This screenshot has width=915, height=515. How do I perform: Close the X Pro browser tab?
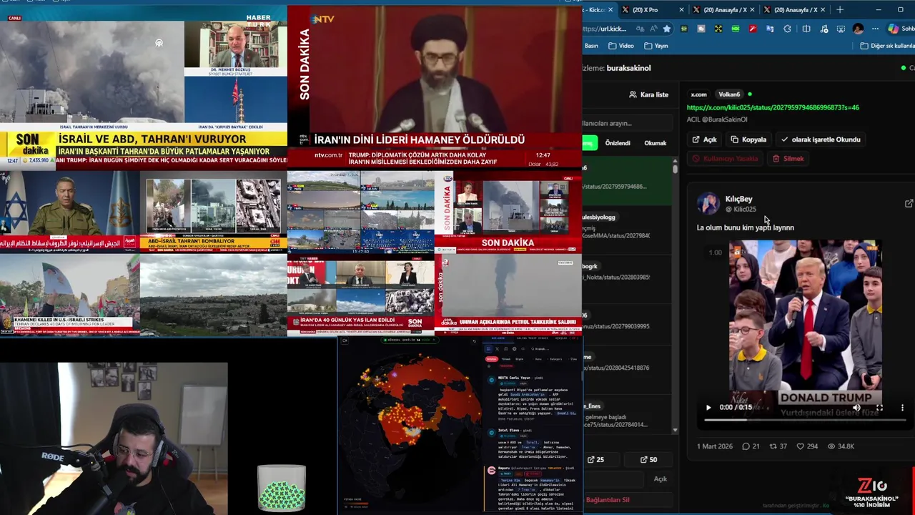click(681, 10)
